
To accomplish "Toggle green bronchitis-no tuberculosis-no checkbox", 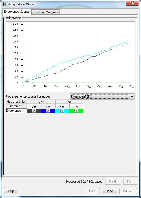I will [x=76, y=111].
